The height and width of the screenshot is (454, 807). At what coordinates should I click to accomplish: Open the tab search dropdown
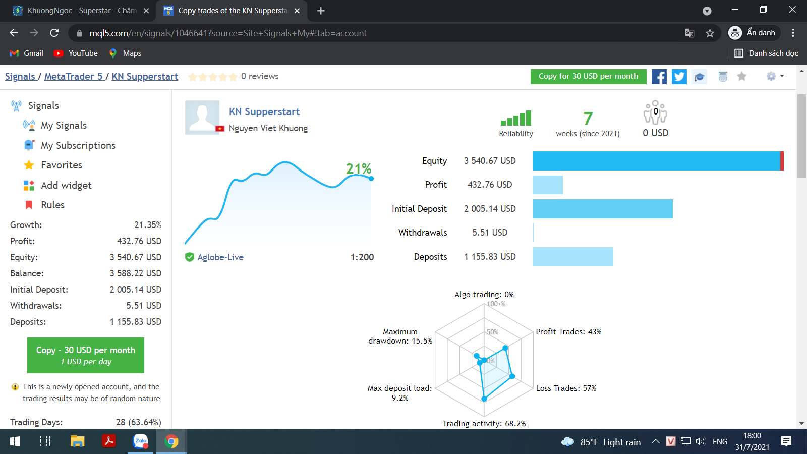(707, 11)
